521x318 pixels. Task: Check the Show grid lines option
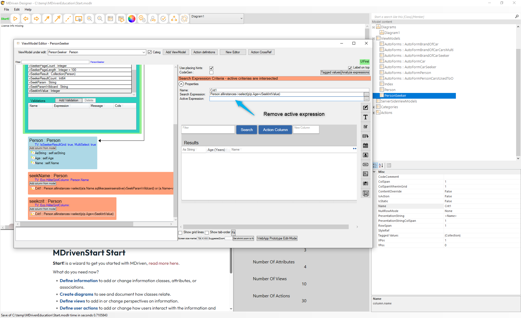pos(180,233)
